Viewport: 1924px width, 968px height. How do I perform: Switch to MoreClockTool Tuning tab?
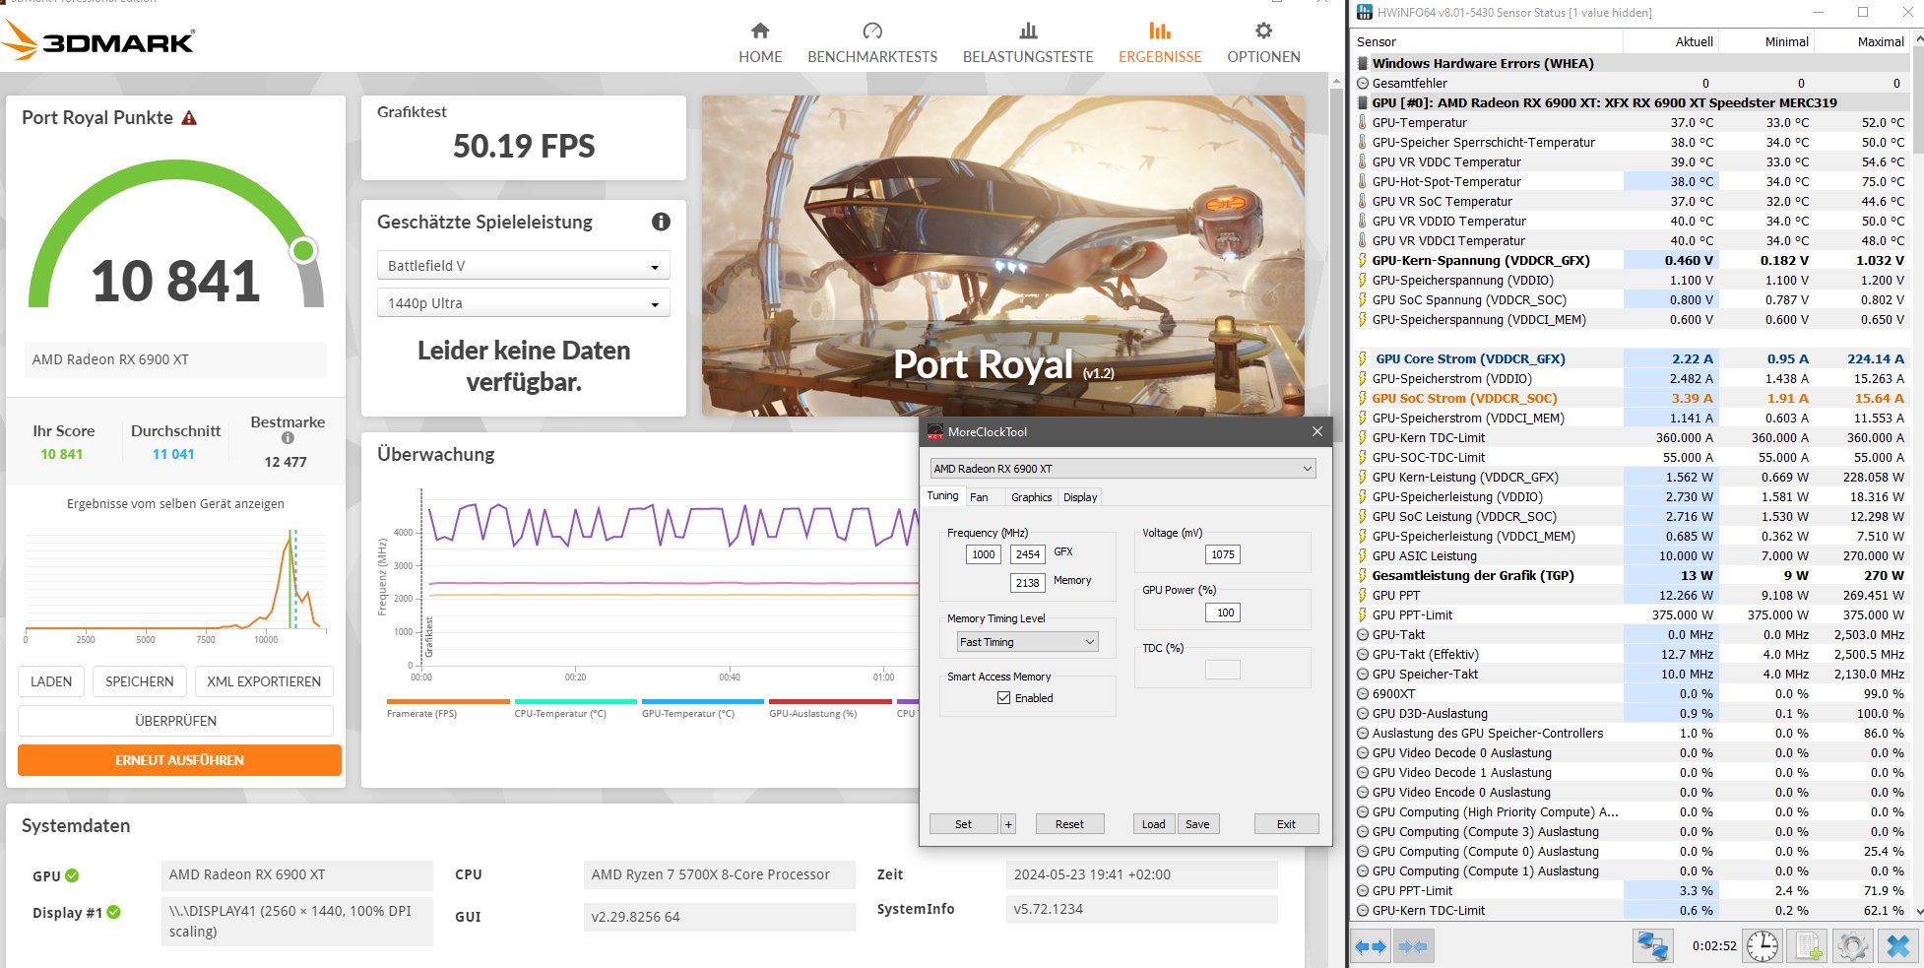coord(942,496)
